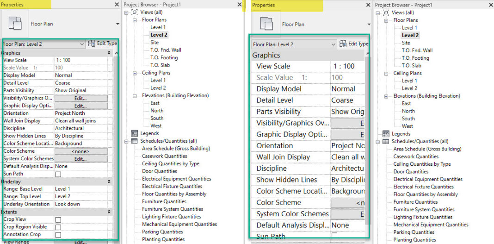Check the Annotation Crop checkbox
Viewport: 494px width, 244px height.
click(x=58, y=235)
